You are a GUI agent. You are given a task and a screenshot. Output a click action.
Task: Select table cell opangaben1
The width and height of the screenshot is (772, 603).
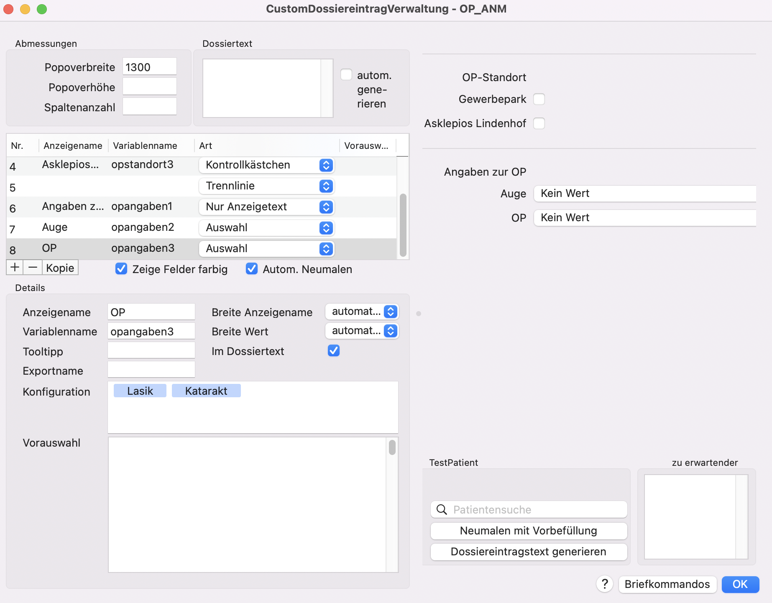click(142, 206)
